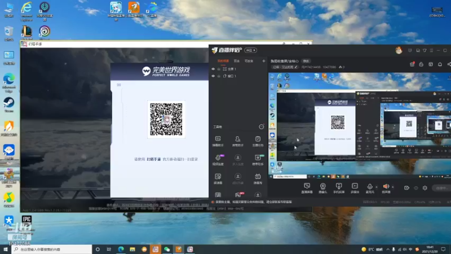
Task: Select the 窗口 1 source row
Action: tap(238, 76)
